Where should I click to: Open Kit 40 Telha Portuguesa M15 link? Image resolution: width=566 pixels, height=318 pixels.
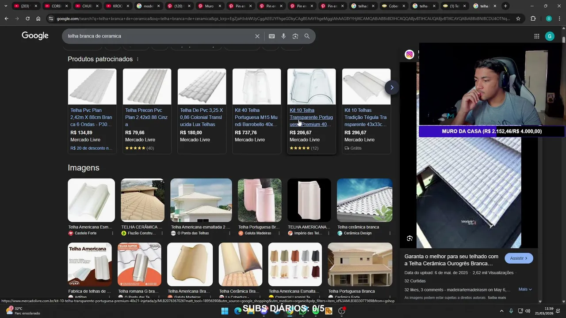coord(256,117)
